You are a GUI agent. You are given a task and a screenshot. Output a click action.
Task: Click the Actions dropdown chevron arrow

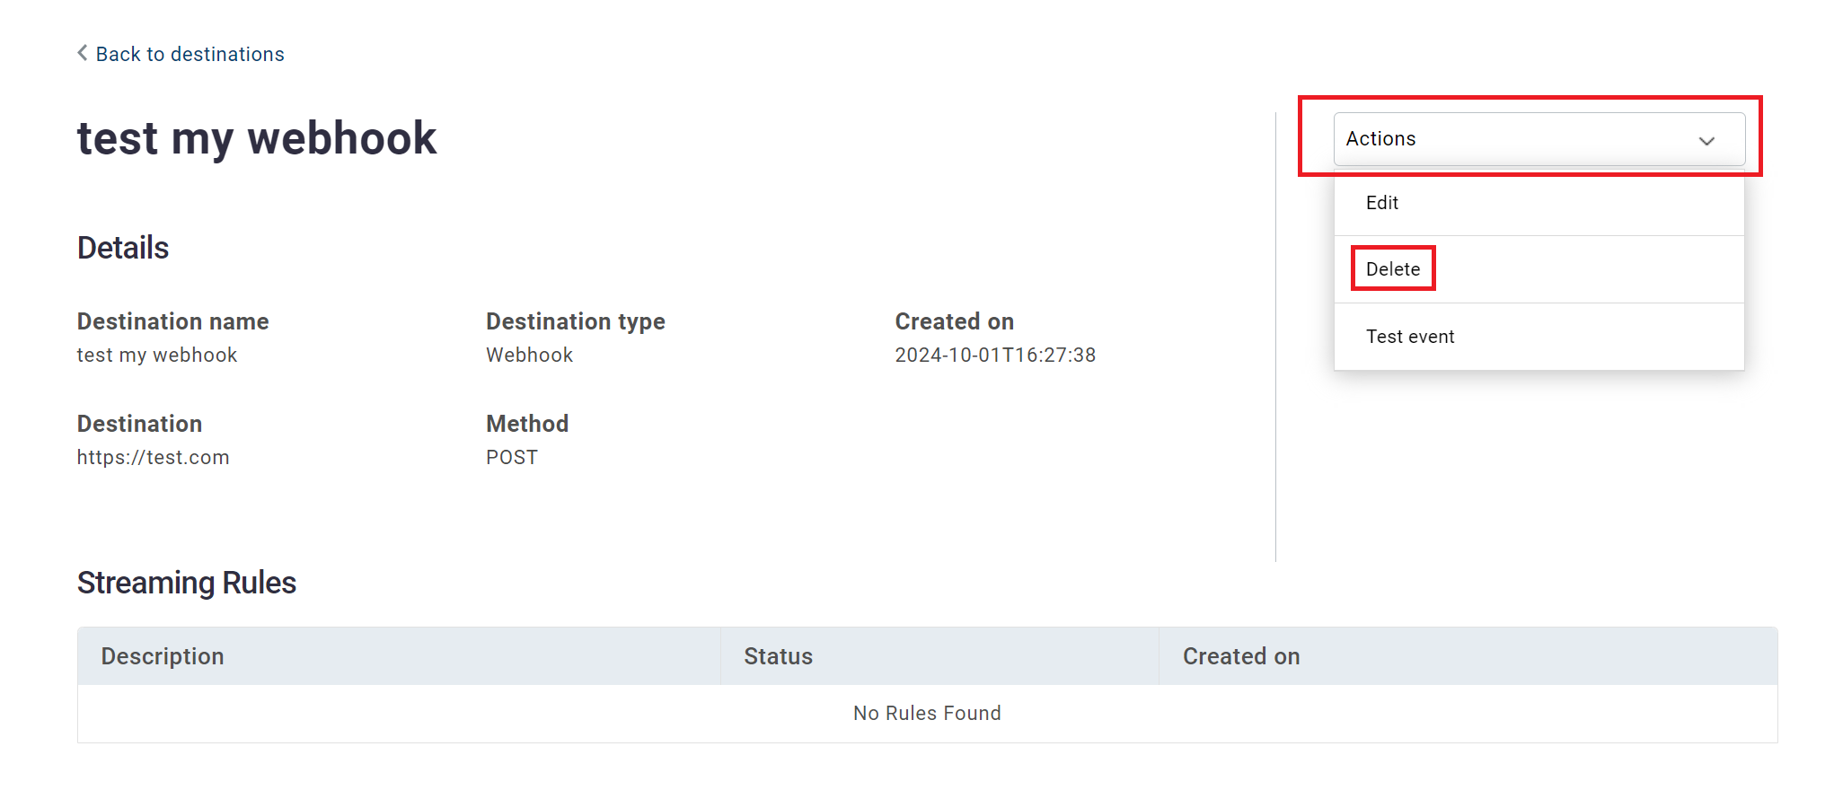point(1706,141)
